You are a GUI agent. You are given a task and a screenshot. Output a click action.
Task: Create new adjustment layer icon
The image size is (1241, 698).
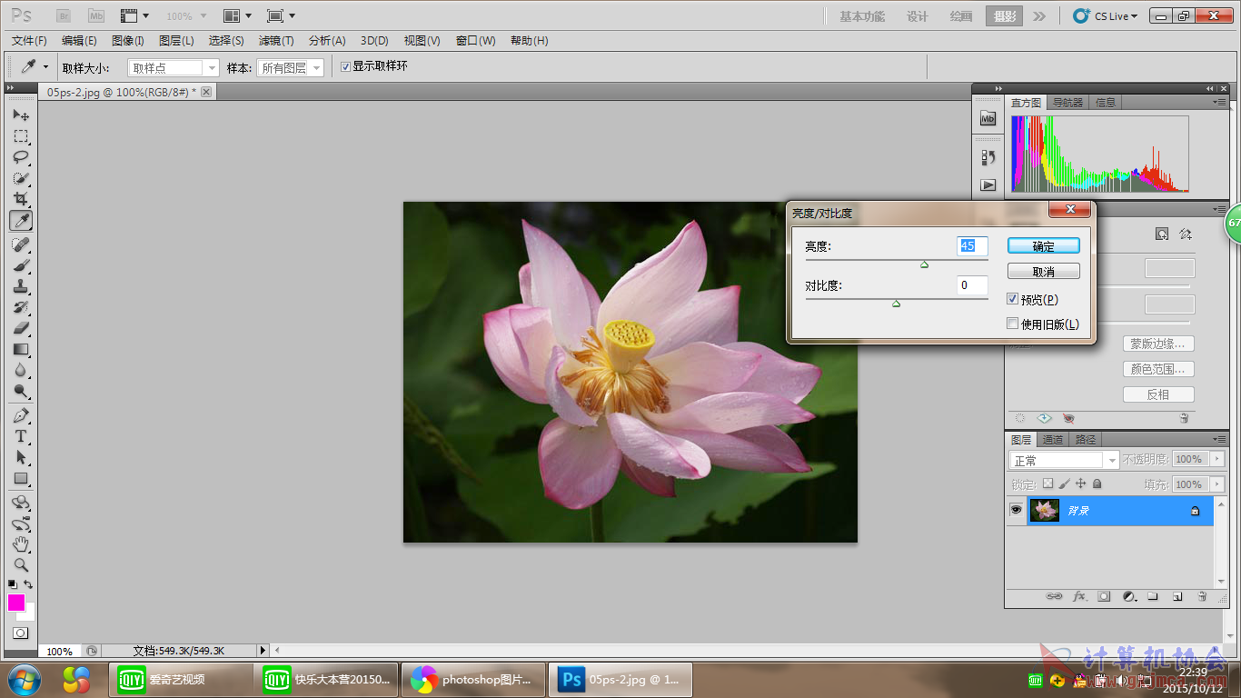click(1129, 597)
